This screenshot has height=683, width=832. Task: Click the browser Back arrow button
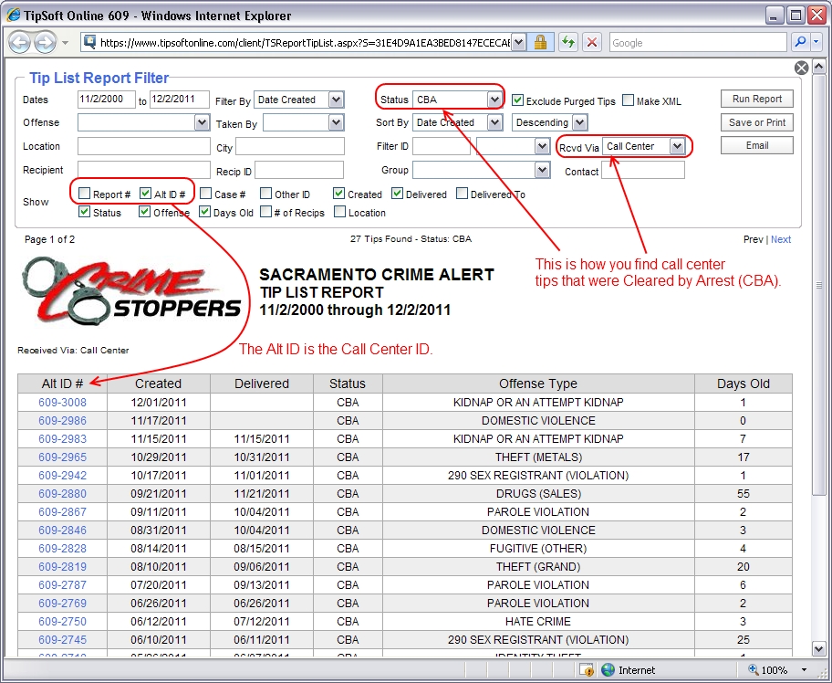pyautogui.click(x=20, y=43)
